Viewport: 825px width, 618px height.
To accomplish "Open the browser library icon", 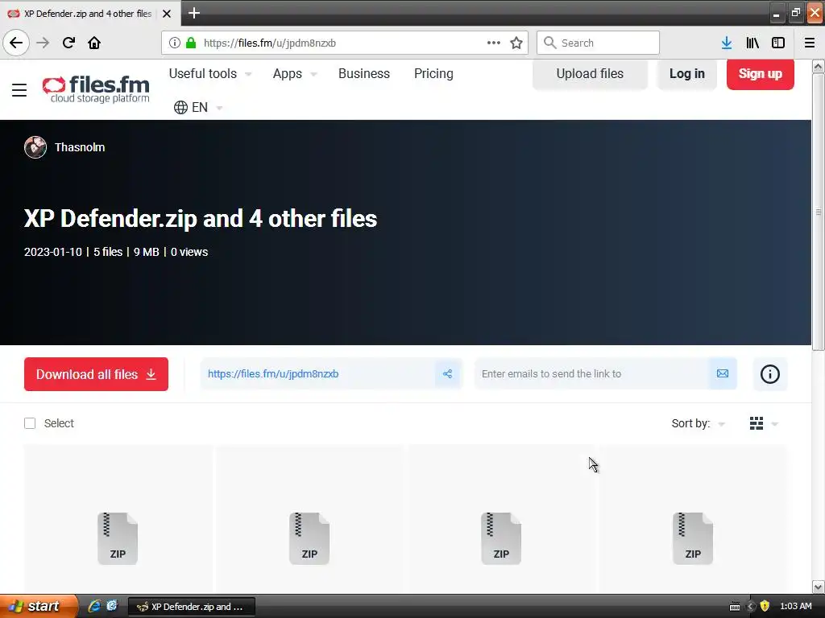I will point(752,43).
